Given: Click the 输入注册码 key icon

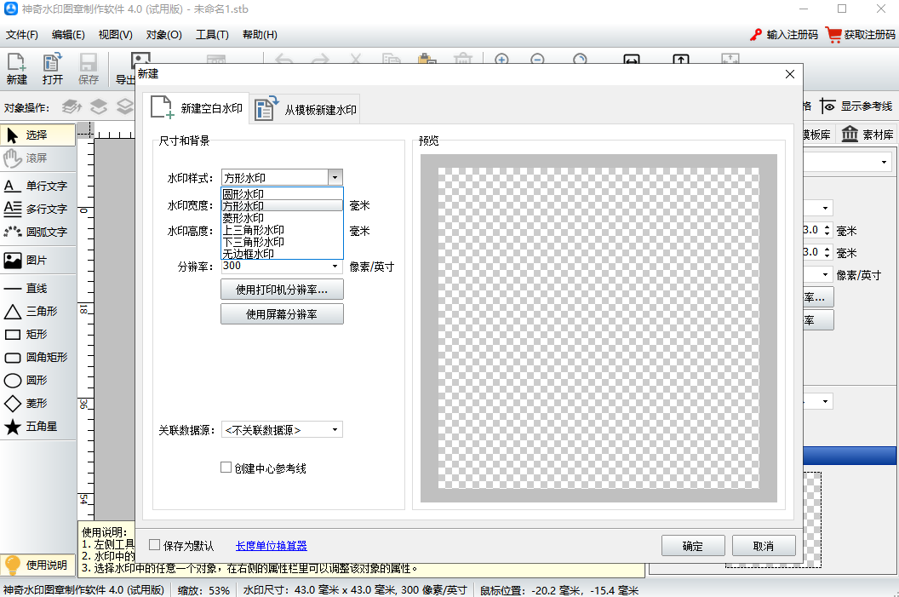Looking at the screenshot, I should coord(756,35).
